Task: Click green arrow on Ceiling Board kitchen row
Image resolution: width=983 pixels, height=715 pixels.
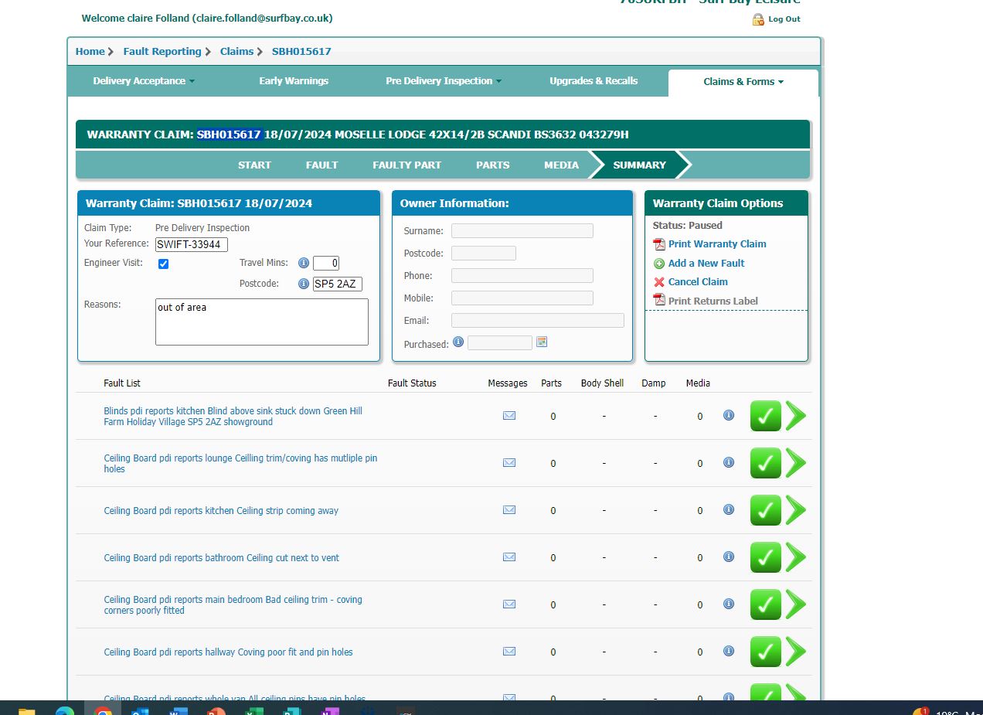Action: pyautogui.click(x=796, y=510)
